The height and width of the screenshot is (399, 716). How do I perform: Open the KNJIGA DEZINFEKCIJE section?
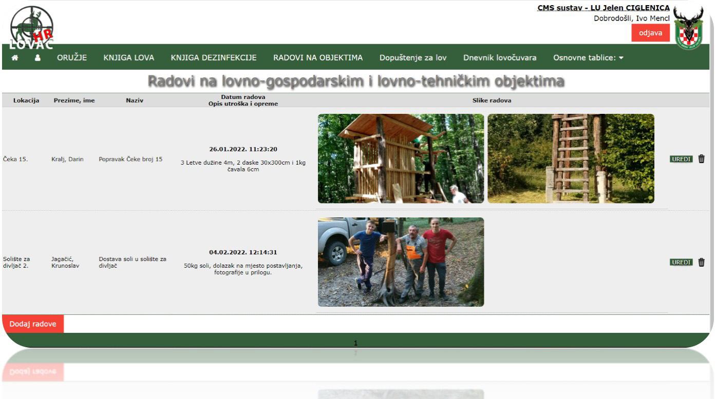(x=214, y=57)
